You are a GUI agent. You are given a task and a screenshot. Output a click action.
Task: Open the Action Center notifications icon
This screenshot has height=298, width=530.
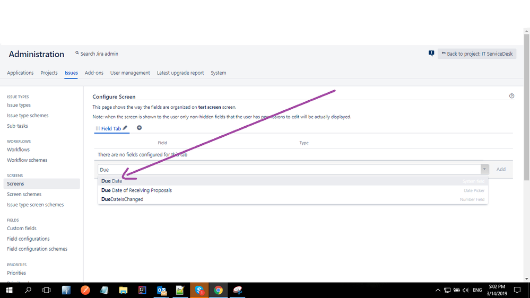click(x=517, y=290)
